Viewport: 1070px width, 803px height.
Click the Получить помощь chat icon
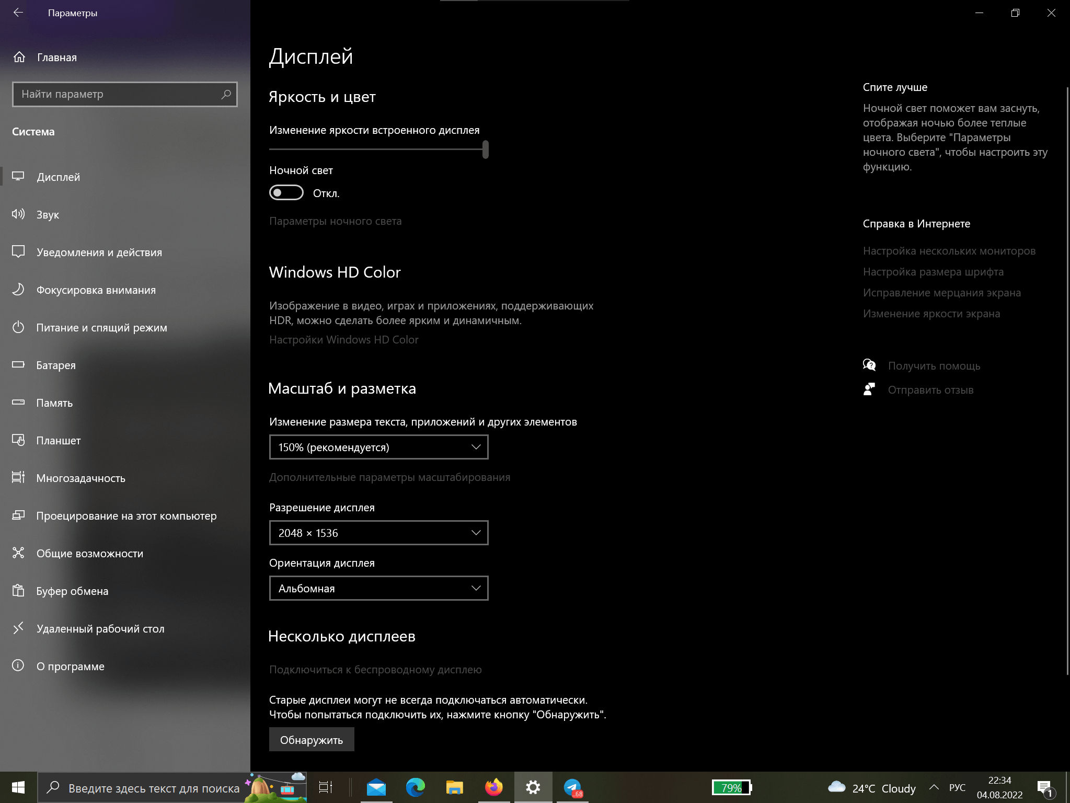coord(869,365)
